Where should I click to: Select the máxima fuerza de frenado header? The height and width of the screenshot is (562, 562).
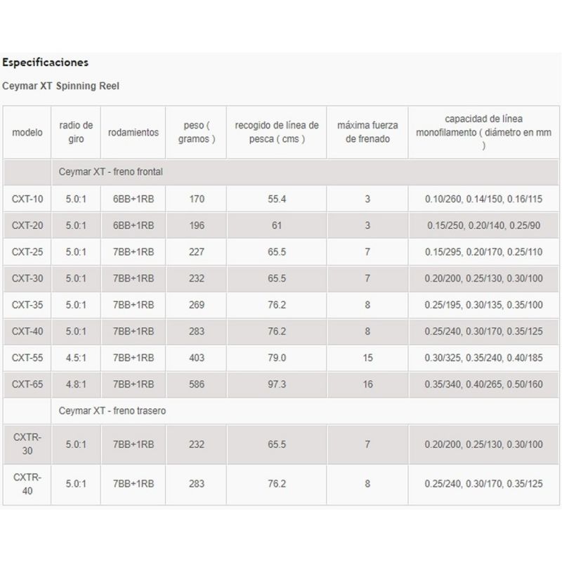(x=367, y=132)
